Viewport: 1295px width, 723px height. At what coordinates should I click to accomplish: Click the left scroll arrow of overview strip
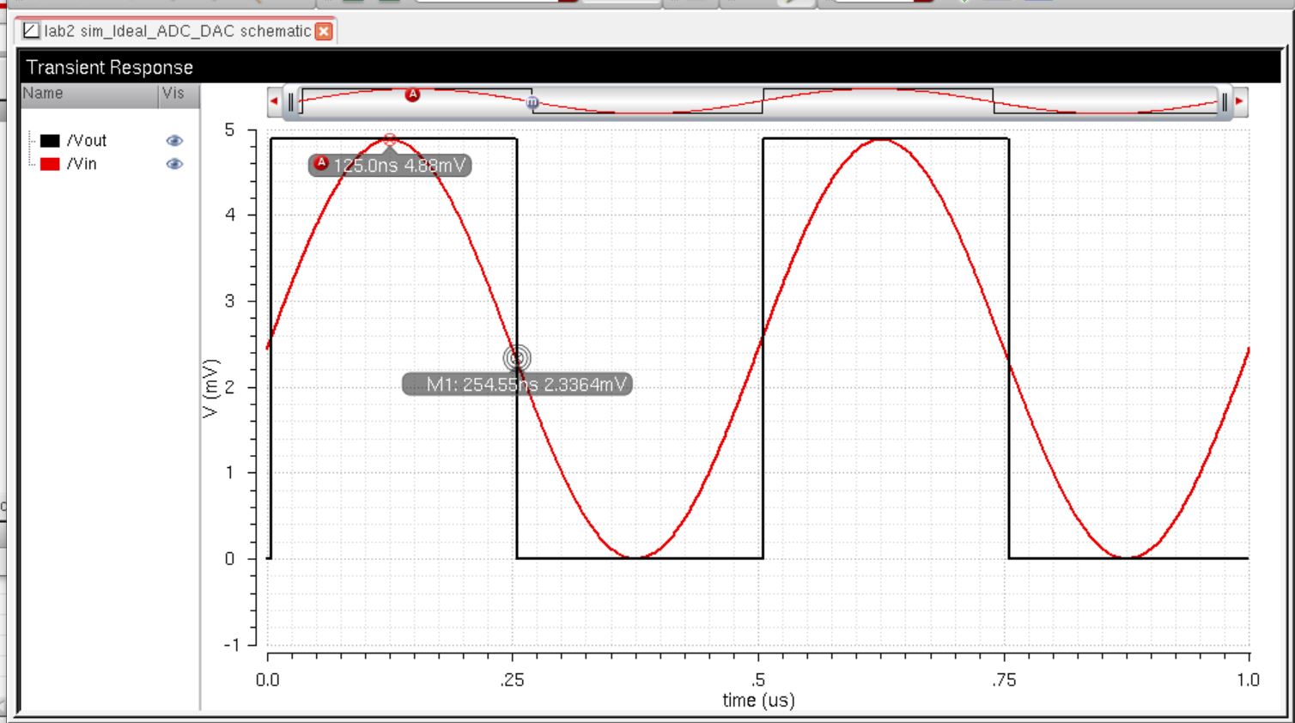point(274,101)
